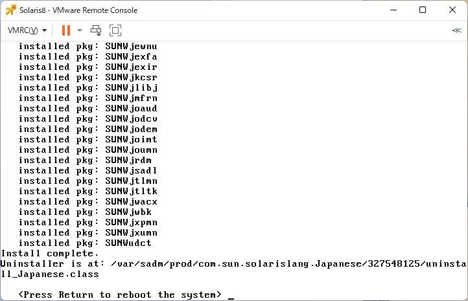This screenshot has height=301, width=468.
Task: Click the SUNWjoaud package line
Action: [x=88, y=108]
